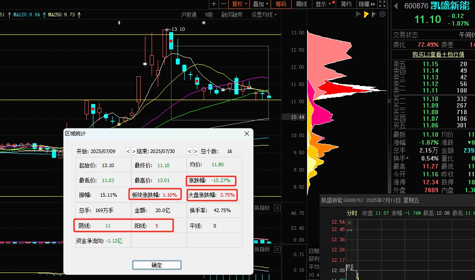Step the start date backward with the < arrow
The height and width of the screenshot is (280, 475).
point(128,151)
